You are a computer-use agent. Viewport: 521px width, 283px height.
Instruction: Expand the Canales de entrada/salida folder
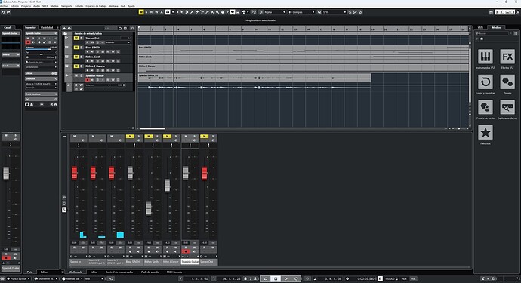pos(66,33)
